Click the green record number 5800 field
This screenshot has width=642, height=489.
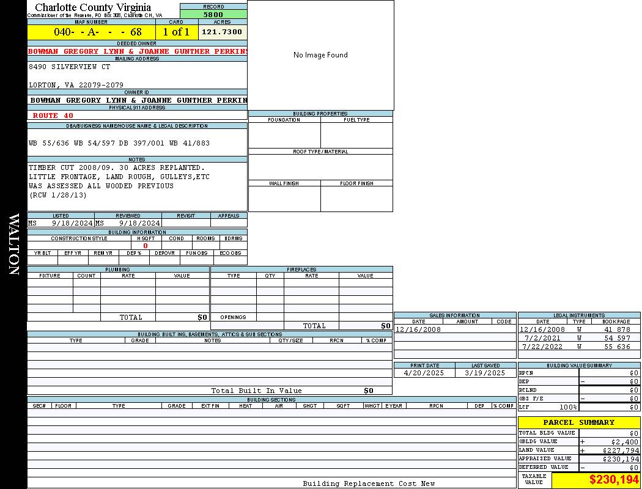click(213, 14)
